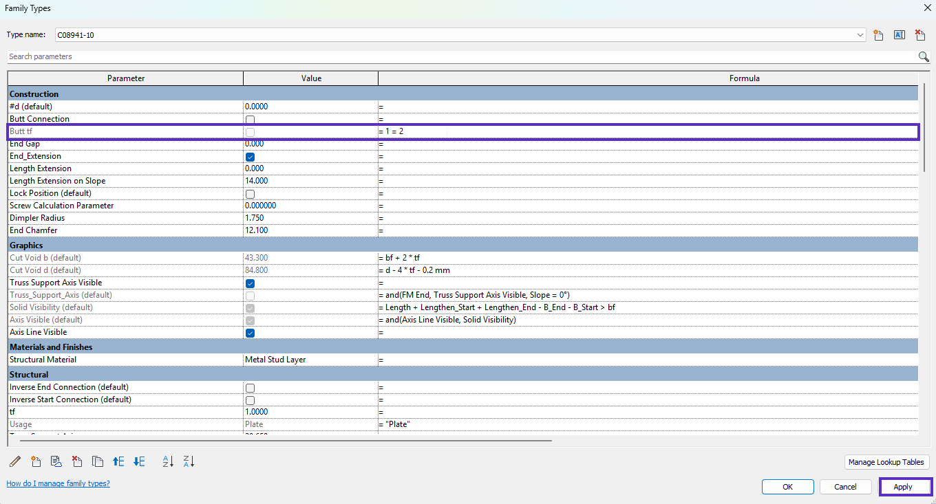Click the New Type icon beside Type name

[x=878, y=35]
